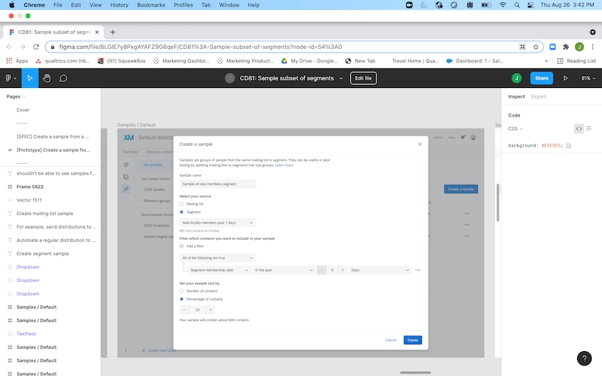The height and width of the screenshot is (376, 602).
Task: Click the blue Share button
Action: (541, 78)
